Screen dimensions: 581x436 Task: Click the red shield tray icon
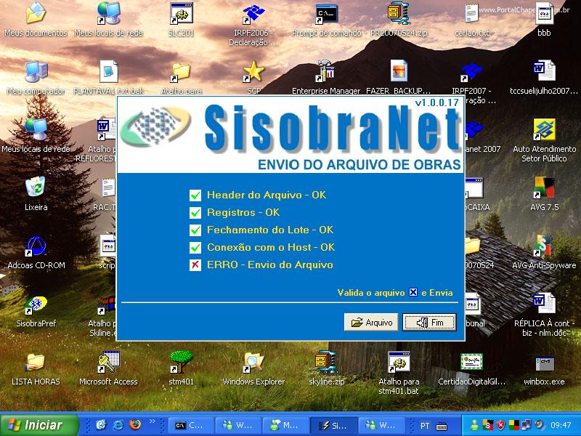[x=500, y=425]
